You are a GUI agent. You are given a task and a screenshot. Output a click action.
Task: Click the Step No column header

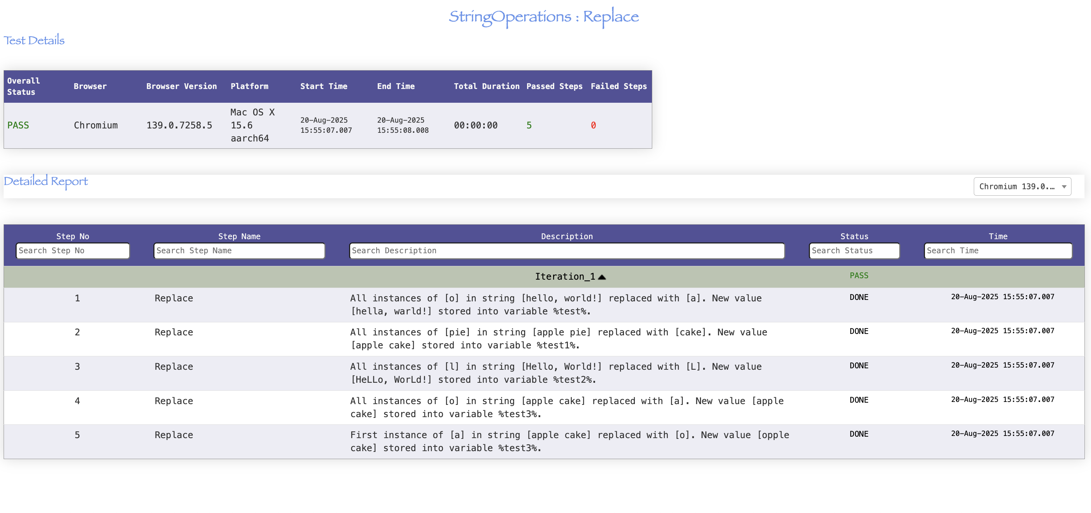coord(73,236)
